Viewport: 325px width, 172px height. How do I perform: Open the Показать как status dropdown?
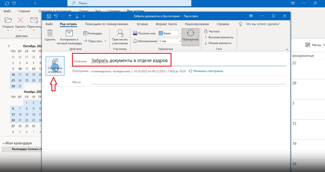click(180, 34)
